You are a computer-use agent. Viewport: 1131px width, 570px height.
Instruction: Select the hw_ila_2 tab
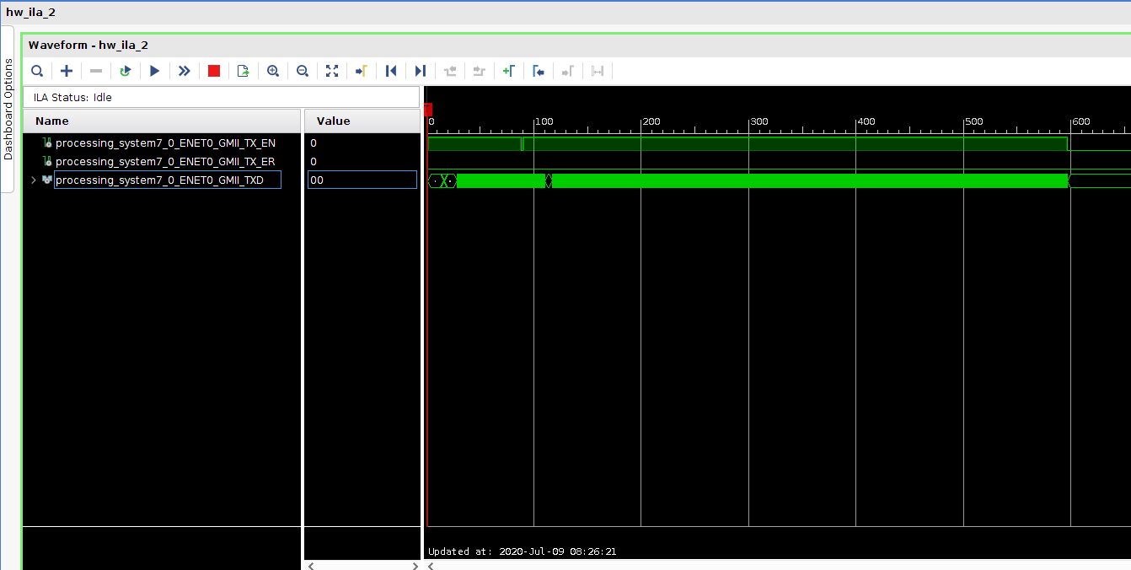tap(32, 12)
